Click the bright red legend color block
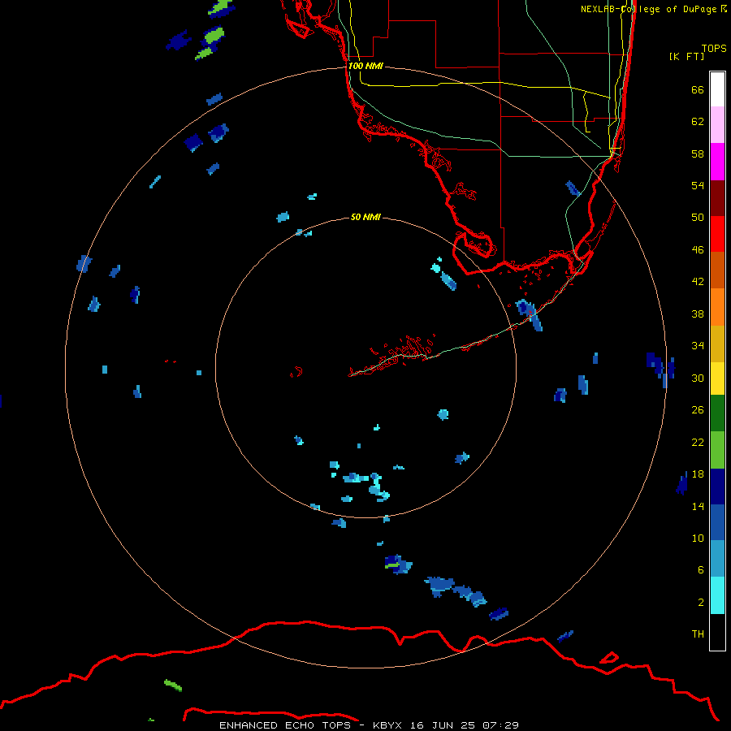Viewport: 731px width, 731px height. point(717,234)
